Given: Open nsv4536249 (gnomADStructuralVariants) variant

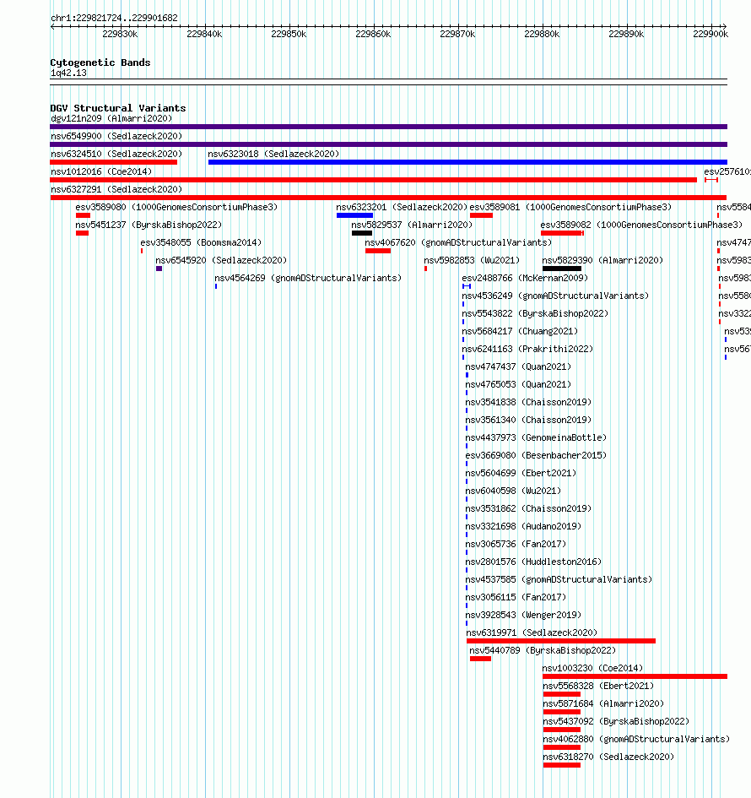Looking at the screenshot, I should click(x=555, y=296).
